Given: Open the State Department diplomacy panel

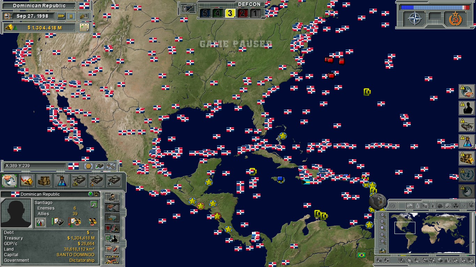Looking at the screenshot, I should pyautogui.click(x=9, y=180).
